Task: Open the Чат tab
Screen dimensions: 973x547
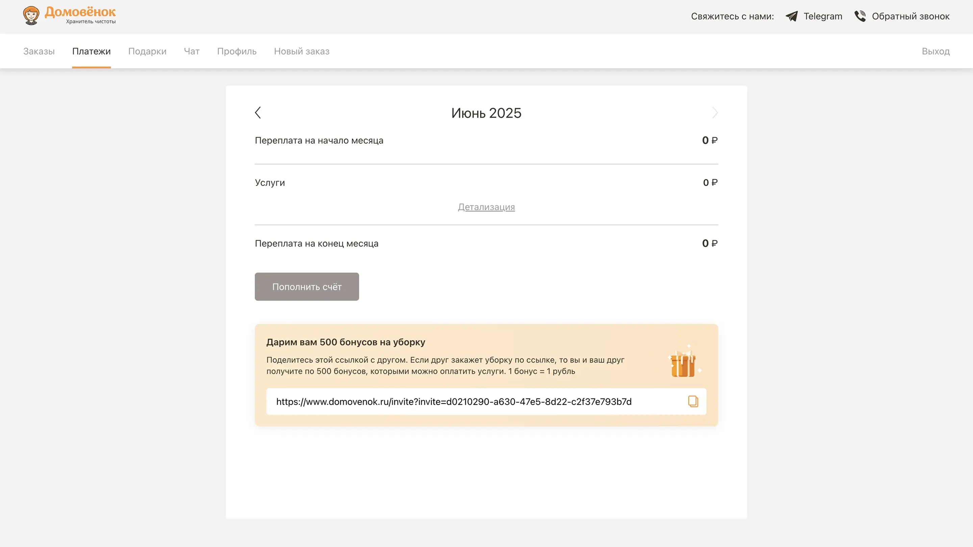Action: point(192,51)
